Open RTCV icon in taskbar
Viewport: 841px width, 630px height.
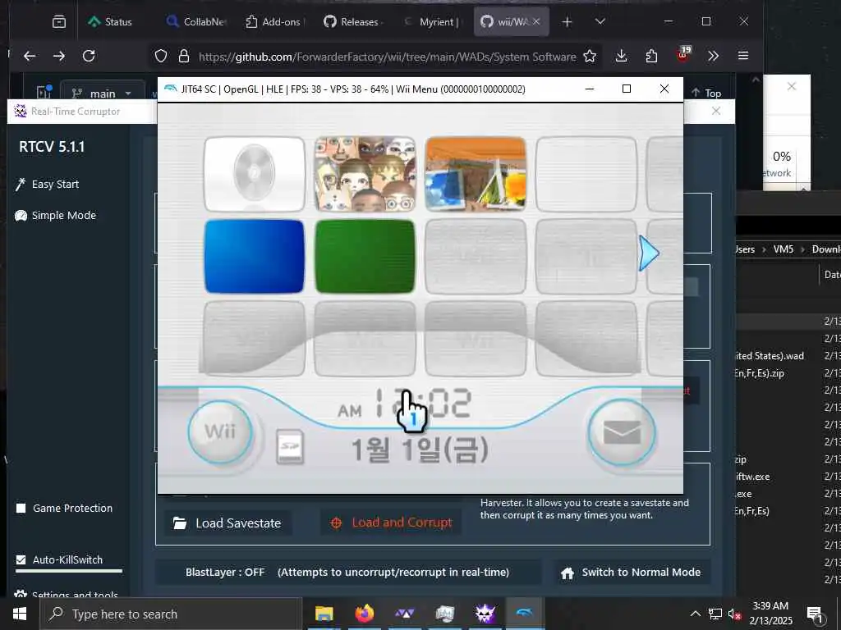[x=485, y=614]
